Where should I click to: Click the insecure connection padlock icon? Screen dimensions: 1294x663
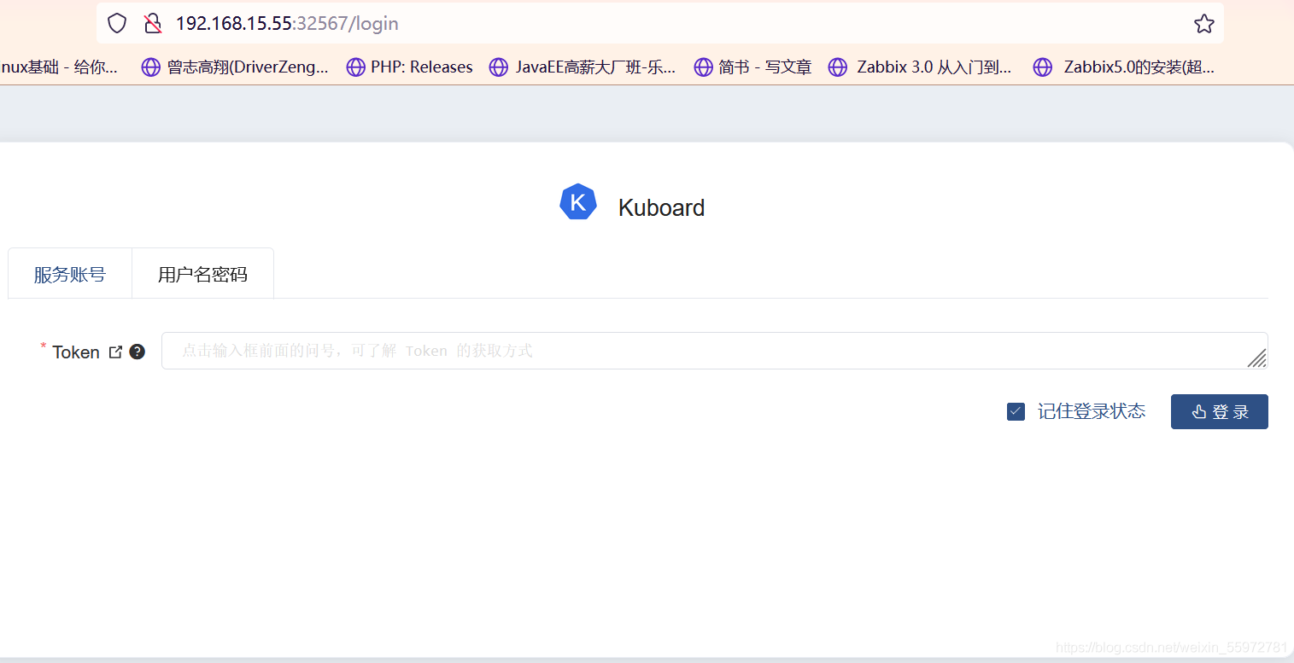coord(153,23)
